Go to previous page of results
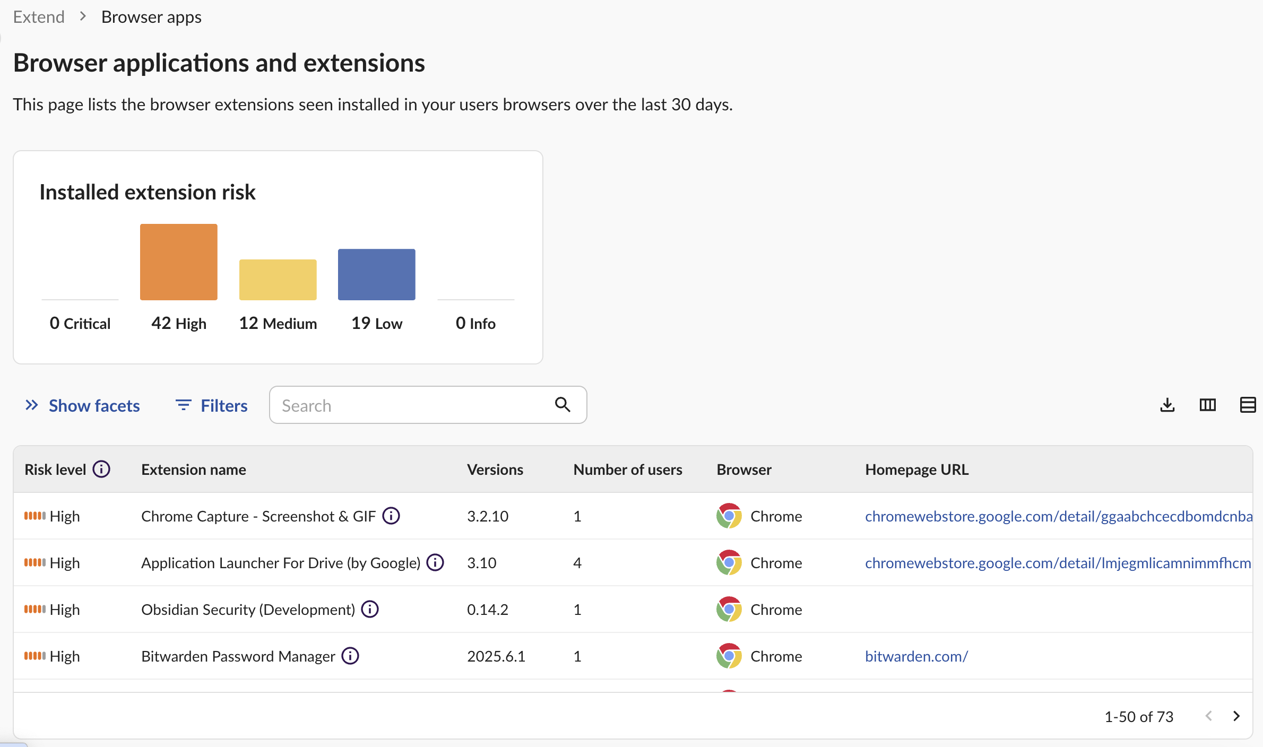This screenshot has height=747, width=1263. point(1209,716)
